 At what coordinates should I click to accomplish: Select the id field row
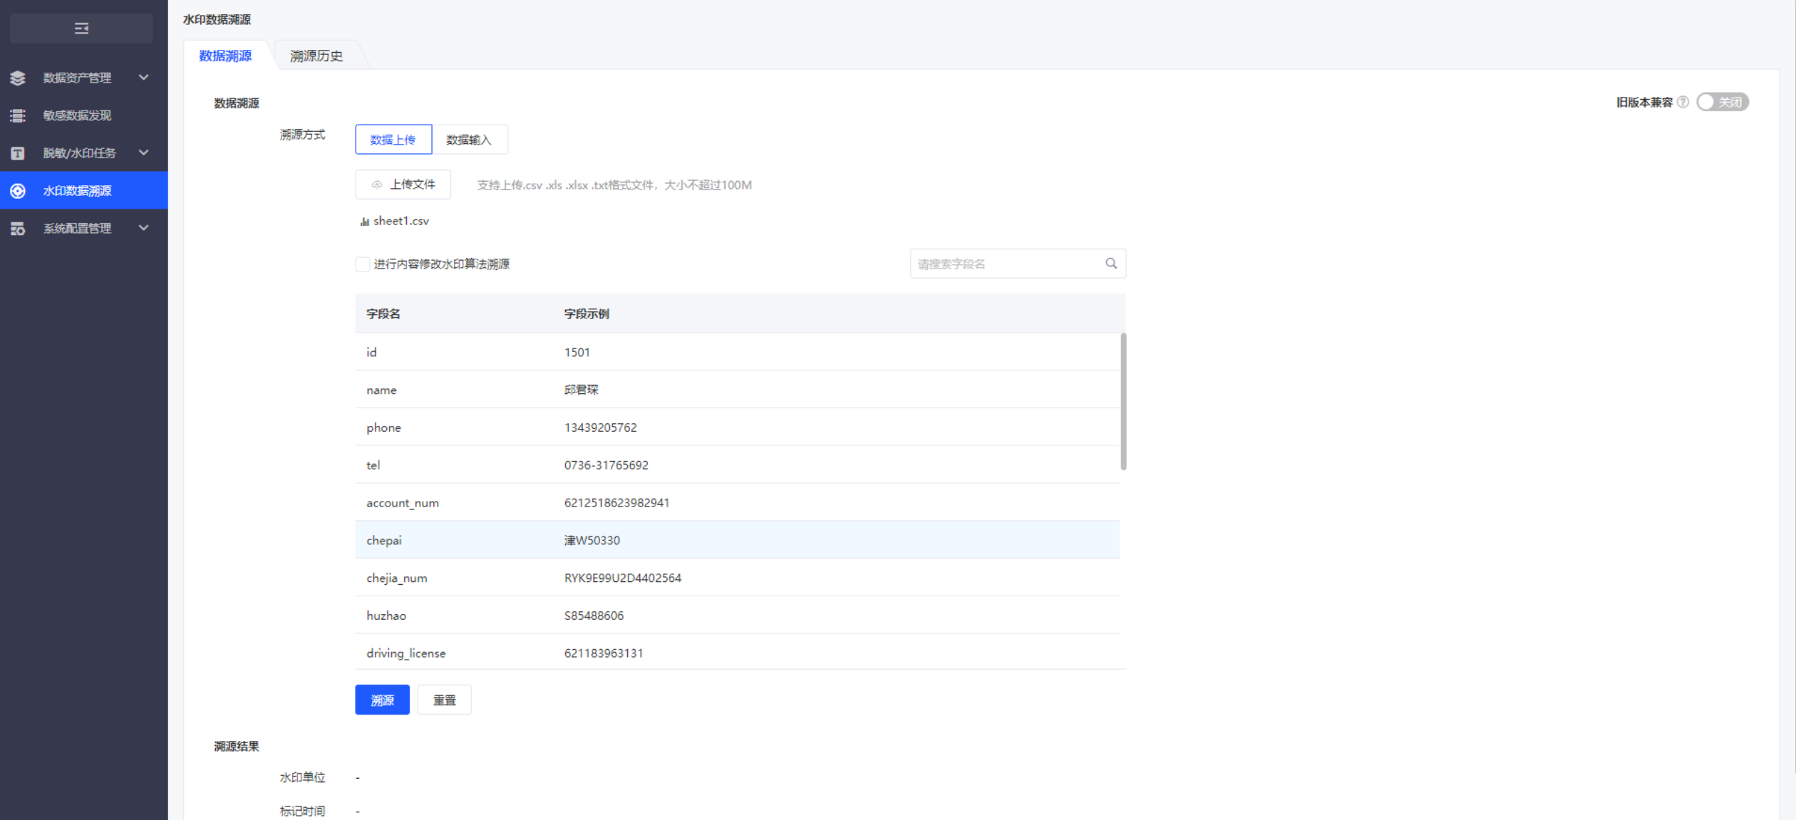click(x=738, y=352)
